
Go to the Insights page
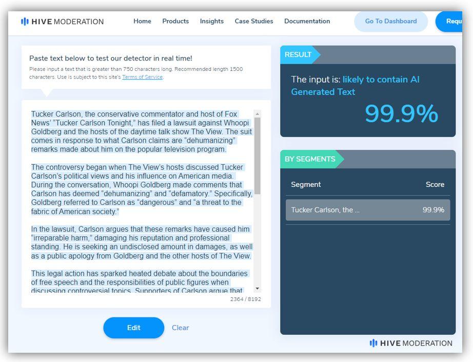coord(212,21)
